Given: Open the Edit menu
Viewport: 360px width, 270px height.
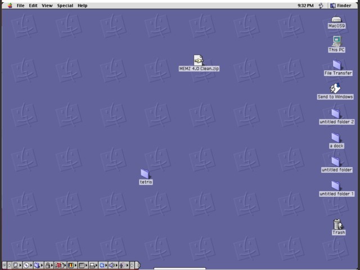Looking at the screenshot, I should point(33,6).
